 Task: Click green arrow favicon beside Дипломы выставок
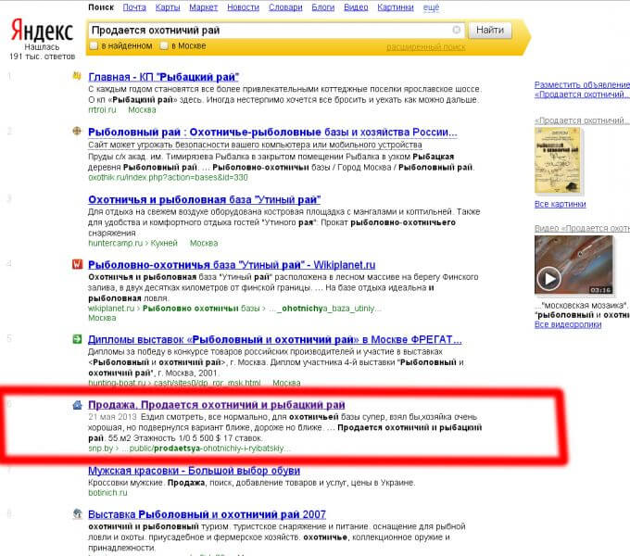(77, 339)
